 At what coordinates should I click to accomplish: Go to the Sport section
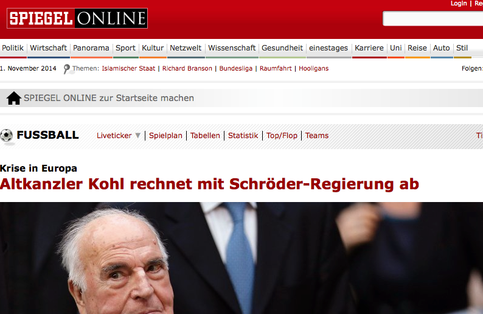[x=125, y=48]
